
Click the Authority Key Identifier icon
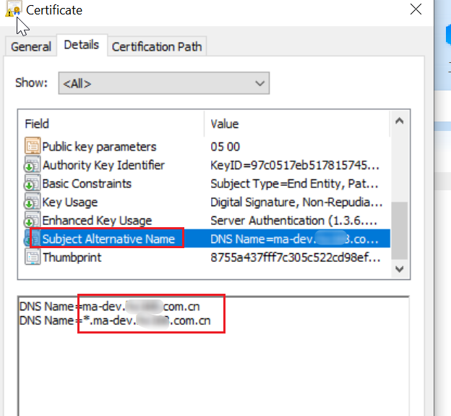[x=32, y=165]
